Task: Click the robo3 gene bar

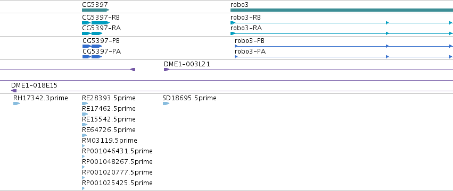Action: click(342, 10)
